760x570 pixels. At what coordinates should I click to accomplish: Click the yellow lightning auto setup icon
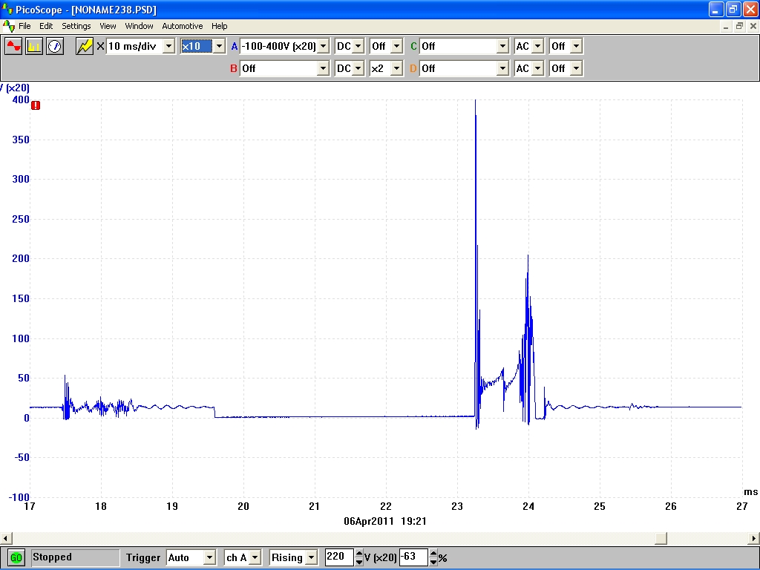[85, 46]
